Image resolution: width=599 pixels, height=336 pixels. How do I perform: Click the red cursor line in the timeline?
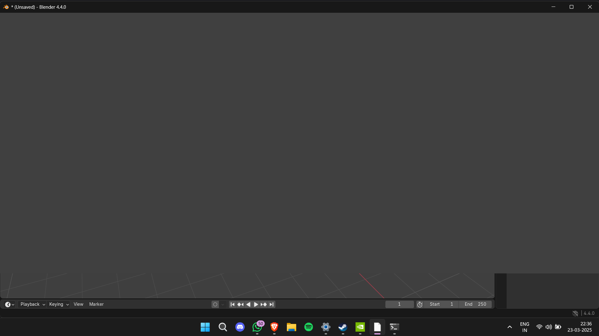point(371,286)
